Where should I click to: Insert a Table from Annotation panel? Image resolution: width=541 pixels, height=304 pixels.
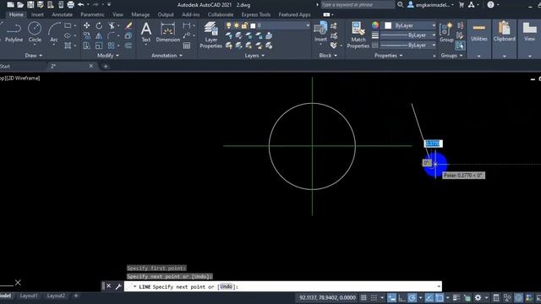[x=187, y=46]
